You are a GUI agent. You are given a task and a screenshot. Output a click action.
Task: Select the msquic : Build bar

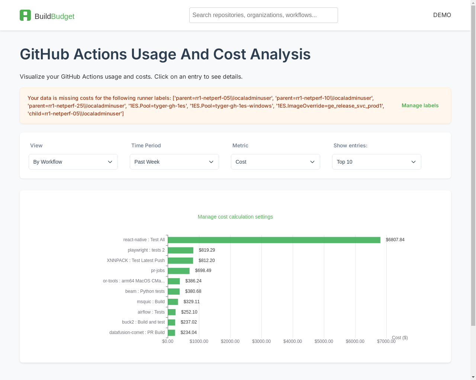click(173, 302)
